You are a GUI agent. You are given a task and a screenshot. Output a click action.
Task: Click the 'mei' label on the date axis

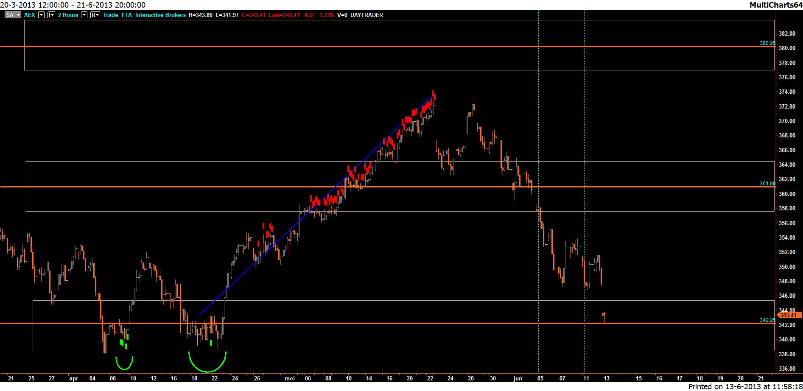click(x=289, y=378)
